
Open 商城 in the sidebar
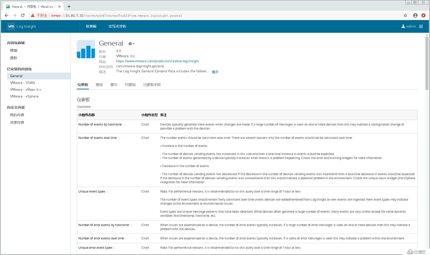pos(14,50)
